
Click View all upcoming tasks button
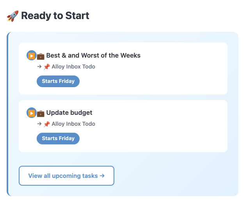click(66, 176)
